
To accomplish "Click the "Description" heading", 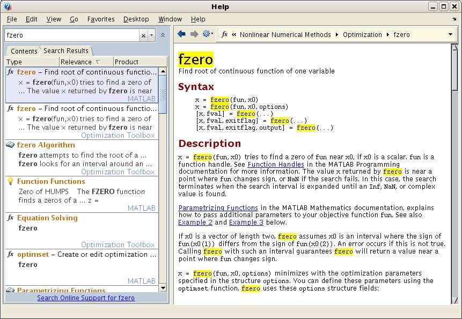I will click(x=209, y=144).
